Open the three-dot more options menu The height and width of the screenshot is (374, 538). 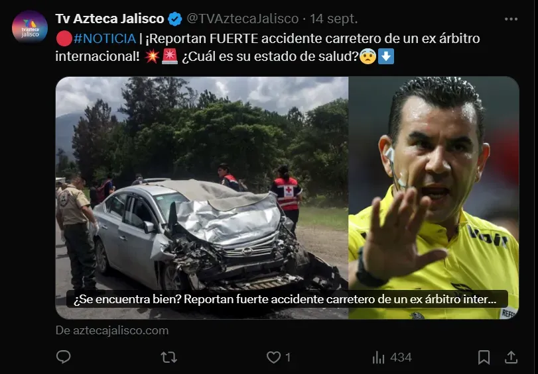coord(511,19)
